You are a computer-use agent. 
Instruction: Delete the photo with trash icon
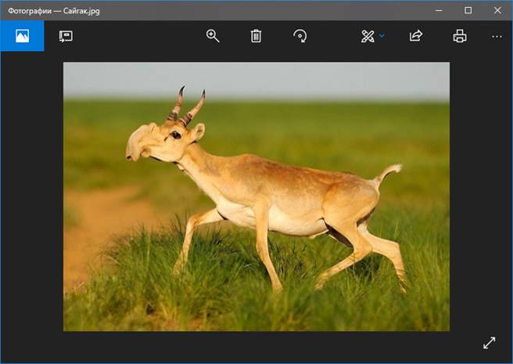coord(256,36)
